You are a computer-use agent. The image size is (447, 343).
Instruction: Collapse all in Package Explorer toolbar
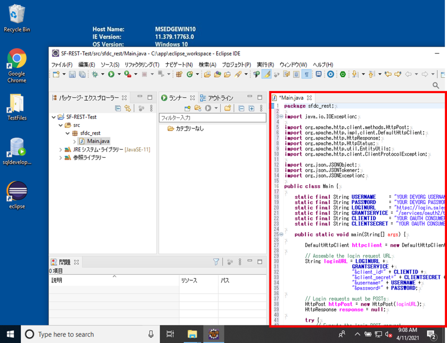click(118, 108)
